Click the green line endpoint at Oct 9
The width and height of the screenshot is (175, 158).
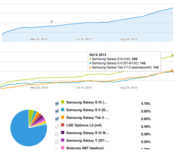tap(172, 55)
